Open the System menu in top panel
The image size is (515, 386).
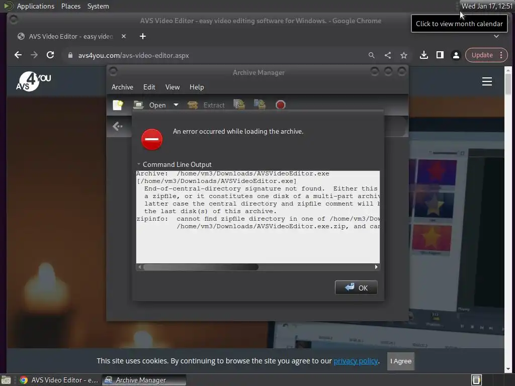click(x=98, y=6)
